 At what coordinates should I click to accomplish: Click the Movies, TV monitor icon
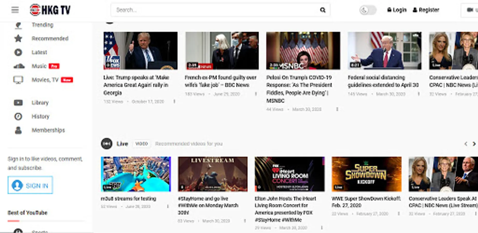pyautogui.click(x=18, y=80)
